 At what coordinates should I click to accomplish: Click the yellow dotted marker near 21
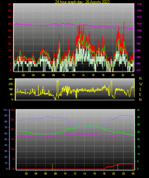(x=118, y=167)
